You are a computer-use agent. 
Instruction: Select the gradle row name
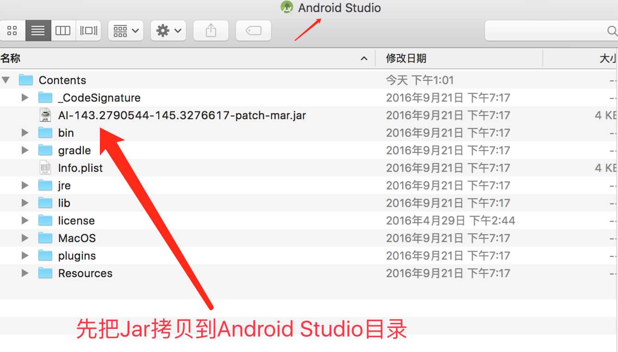[74, 150]
